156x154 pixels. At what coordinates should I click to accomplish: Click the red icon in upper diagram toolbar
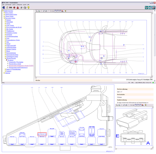(x=62, y=11)
